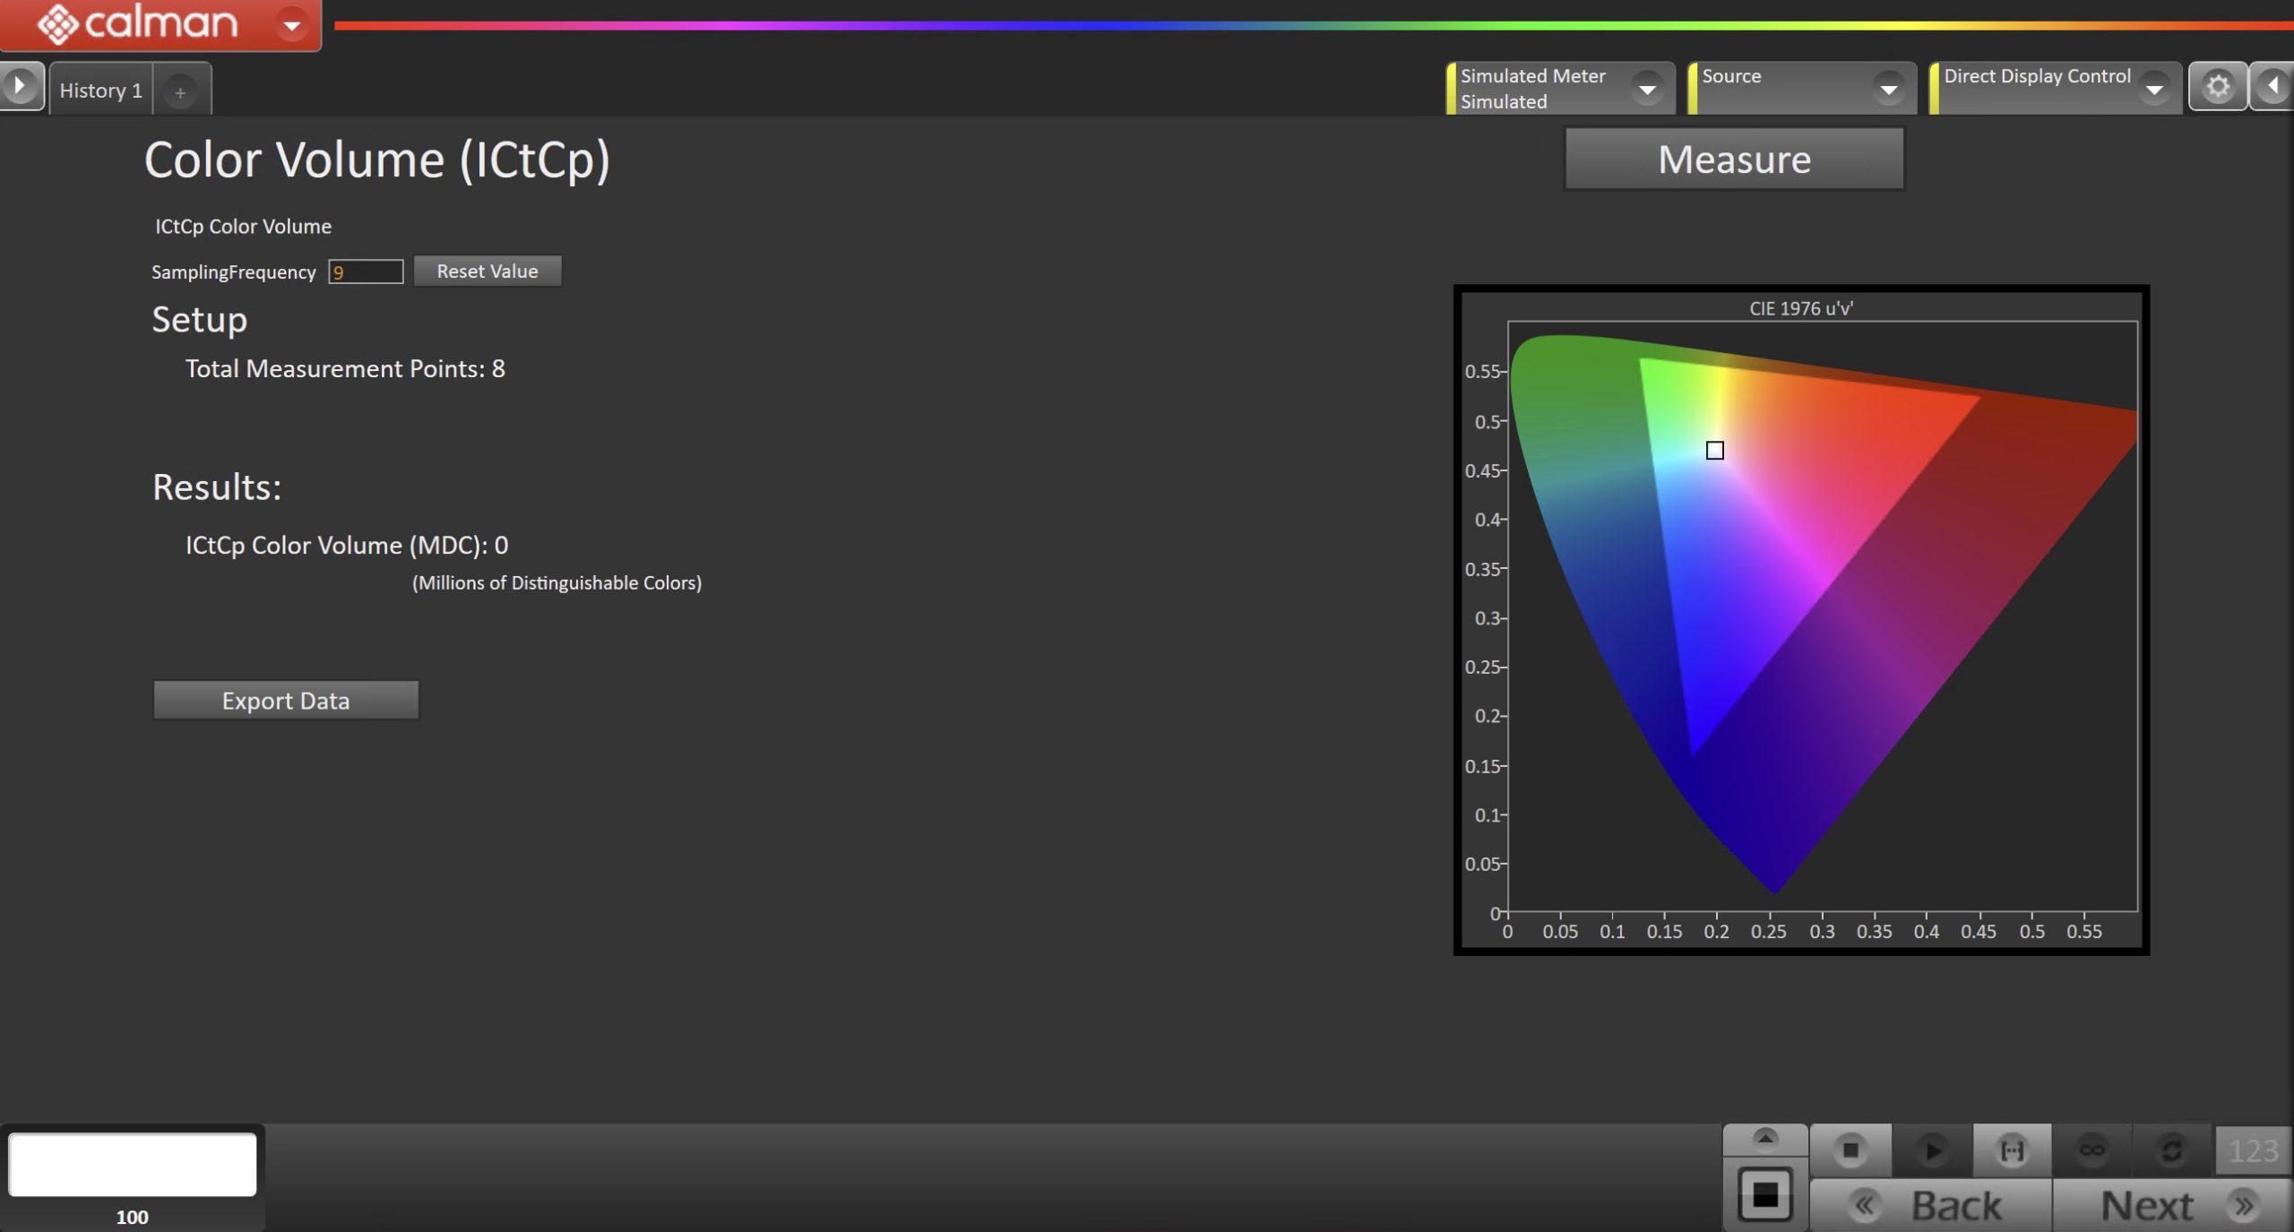Collapse the right panel arrow icon
Screen dimensions: 2294x1232
[x=2273, y=87]
